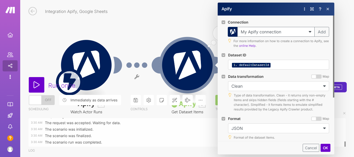Open Apify panel three-dot menu
This screenshot has width=354, height=157.
(x=305, y=9)
